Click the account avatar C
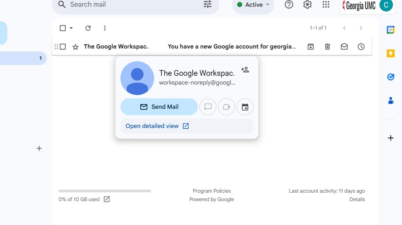 (x=386, y=5)
